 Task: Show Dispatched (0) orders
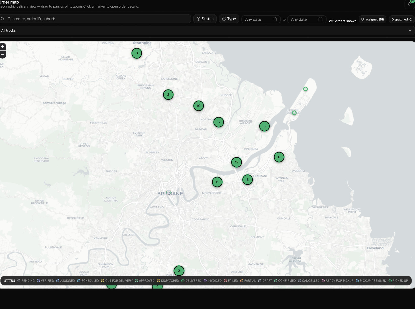(402, 19)
